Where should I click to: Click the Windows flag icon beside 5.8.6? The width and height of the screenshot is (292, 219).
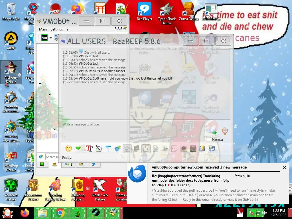pyautogui.click(x=125, y=29)
